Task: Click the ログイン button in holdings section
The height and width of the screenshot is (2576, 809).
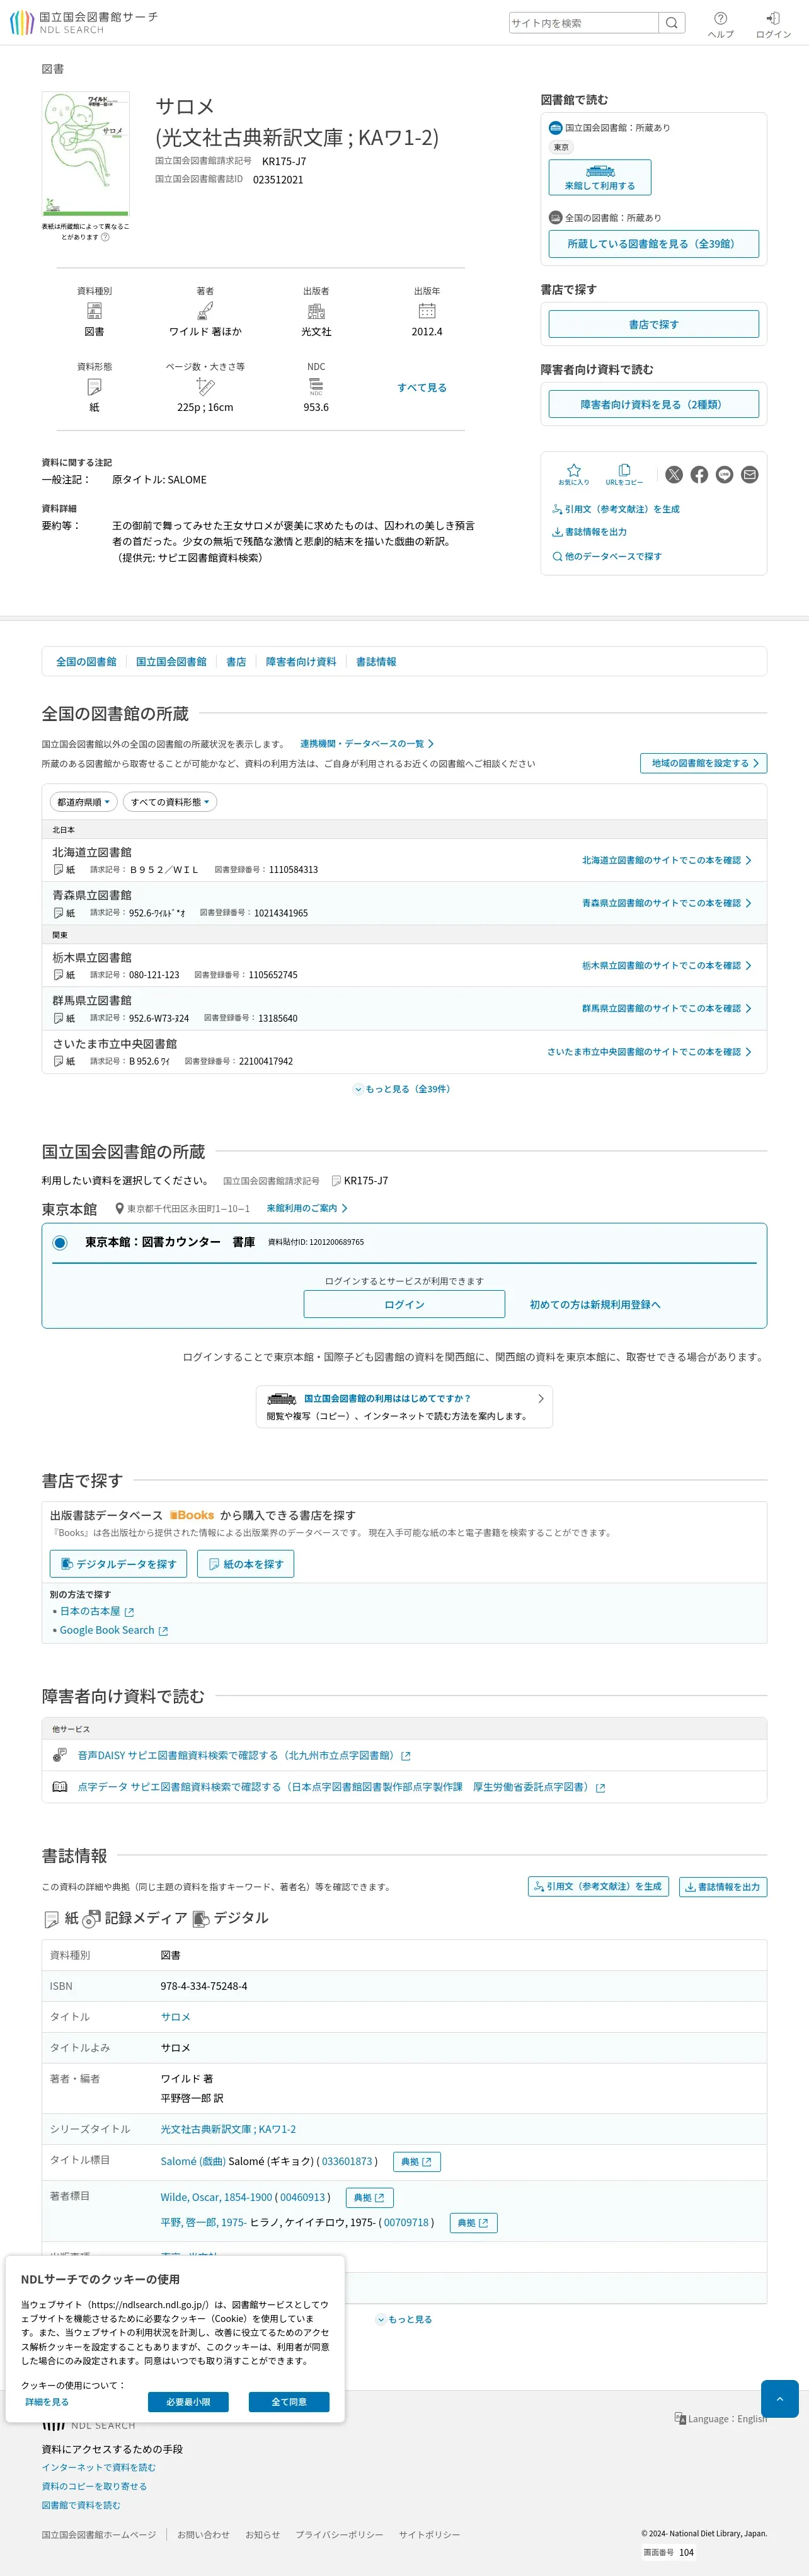Action: [x=404, y=1304]
